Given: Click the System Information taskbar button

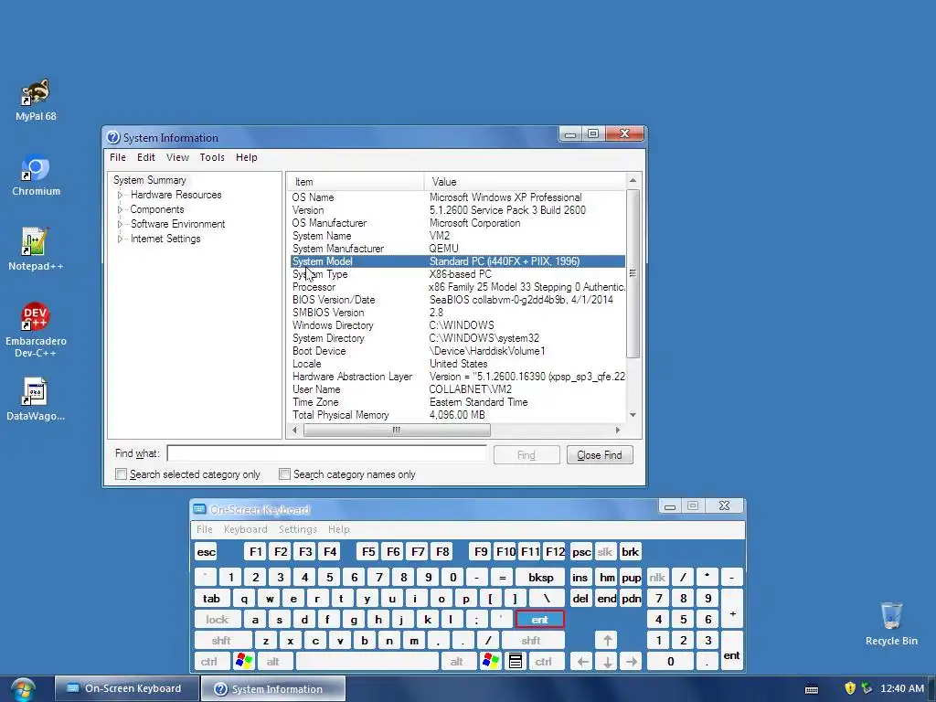Looking at the screenshot, I should [x=272, y=688].
